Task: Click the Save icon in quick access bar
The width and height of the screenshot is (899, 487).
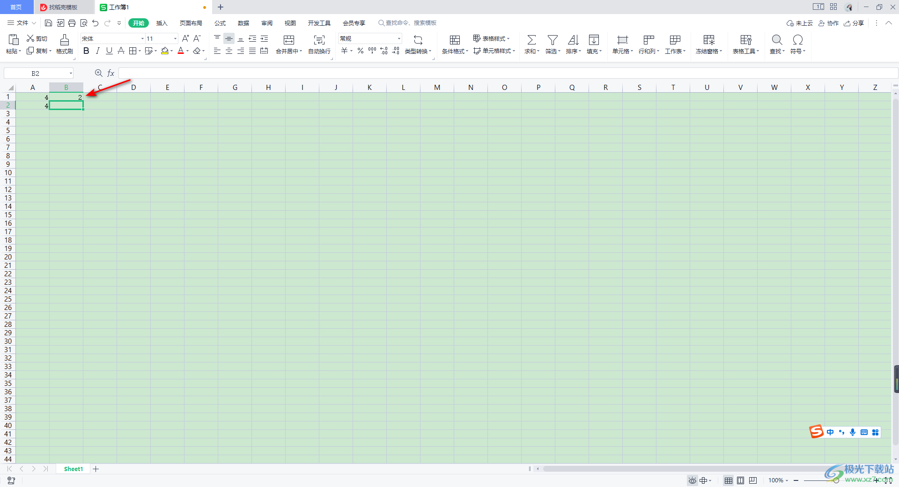Action: 48,23
